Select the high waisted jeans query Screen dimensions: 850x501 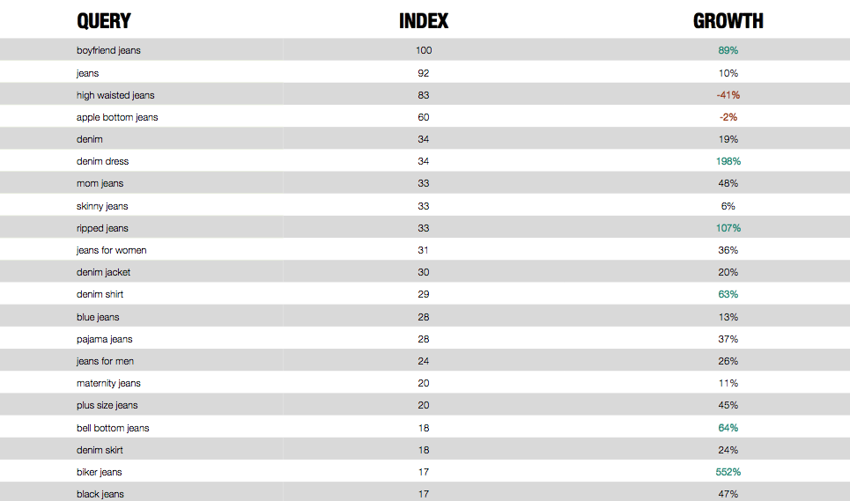tap(115, 95)
